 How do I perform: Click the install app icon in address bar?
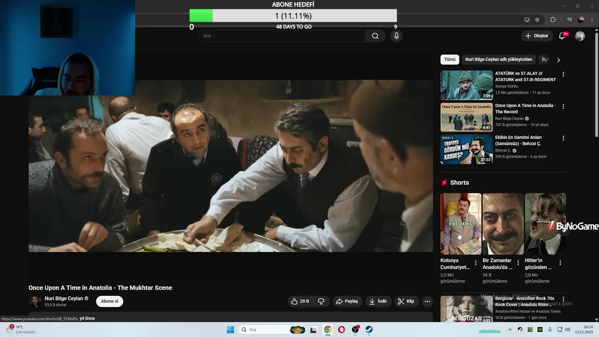(x=527, y=20)
